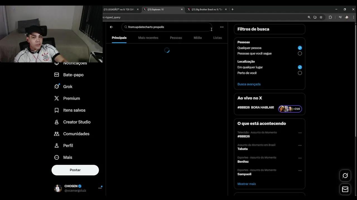Open search options three-dot menu
Screen dimensions: 357x200
pos(222,27)
